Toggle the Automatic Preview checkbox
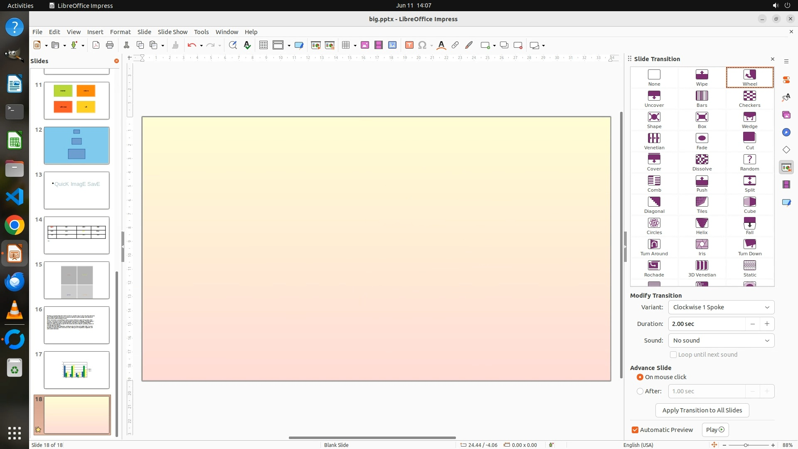This screenshot has width=798, height=449. pyautogui.click(x=635, y=430)
